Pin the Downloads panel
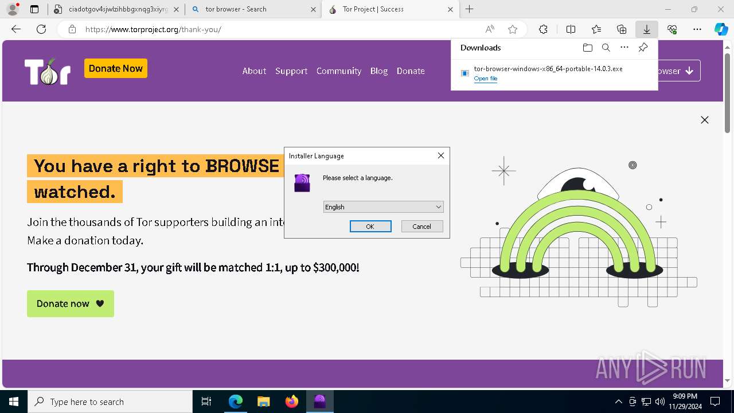 643,48
